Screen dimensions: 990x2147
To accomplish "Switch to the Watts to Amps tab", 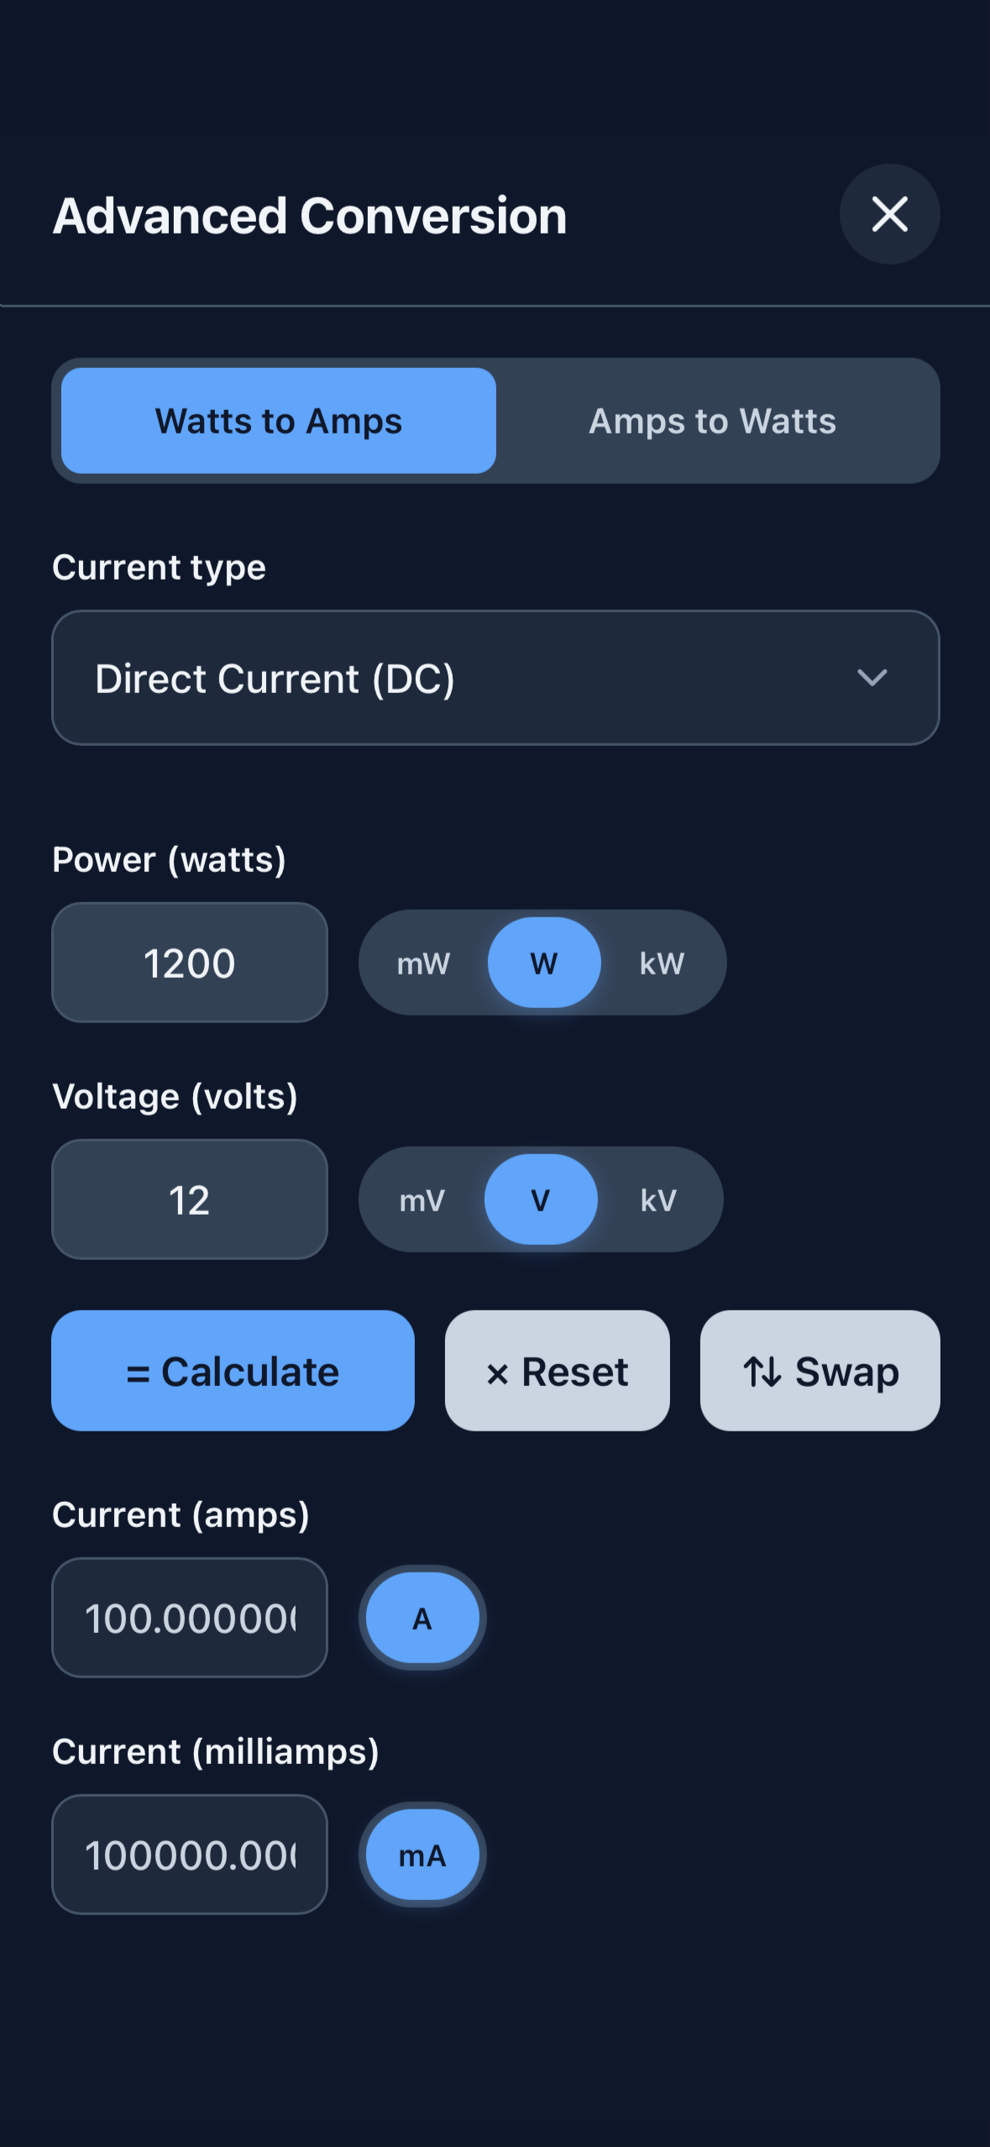I will coord(278,421).
